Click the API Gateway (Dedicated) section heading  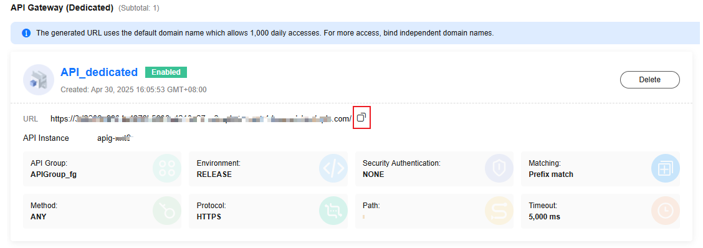click(62, 8)
